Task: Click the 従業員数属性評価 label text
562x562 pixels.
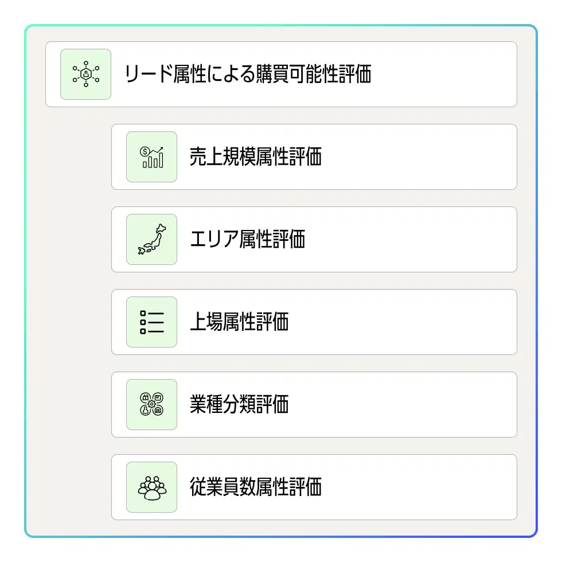Action: 255,487
